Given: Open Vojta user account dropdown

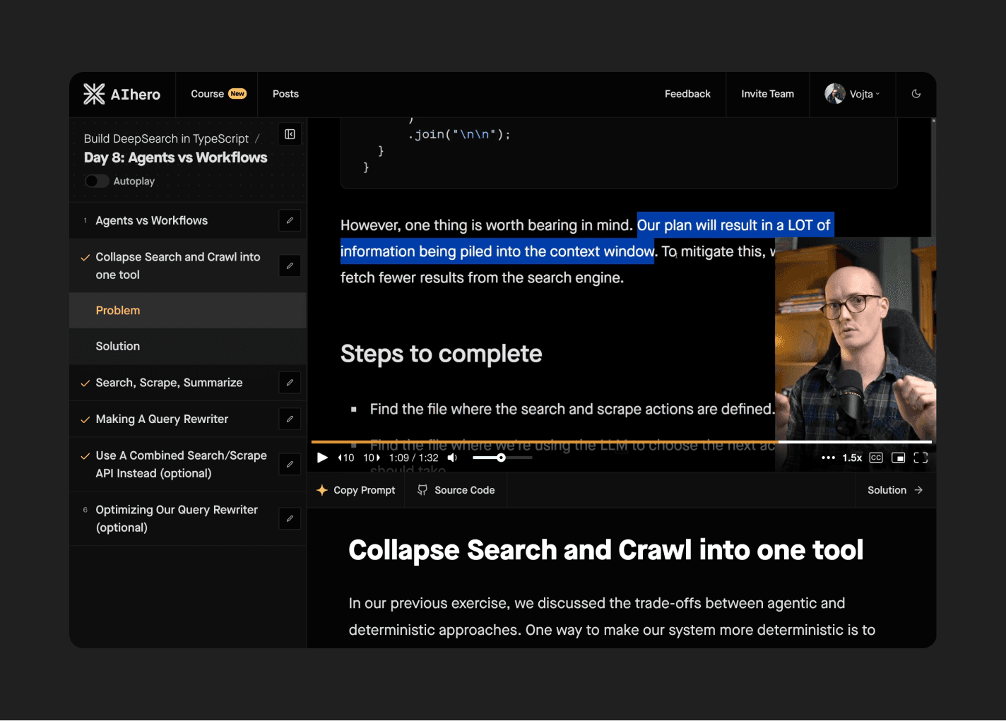Looking at the screenshot, I should [853, 94].
